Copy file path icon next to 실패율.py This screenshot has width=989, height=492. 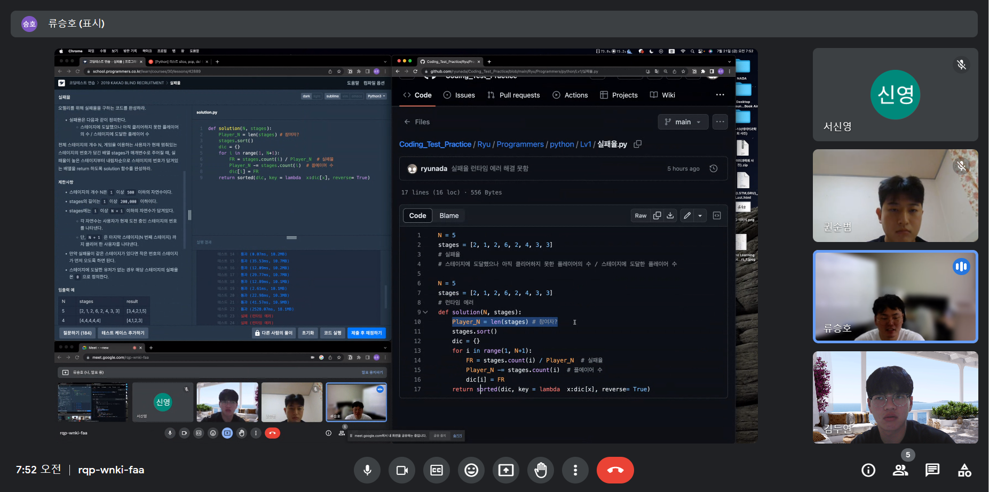[637, 144]
